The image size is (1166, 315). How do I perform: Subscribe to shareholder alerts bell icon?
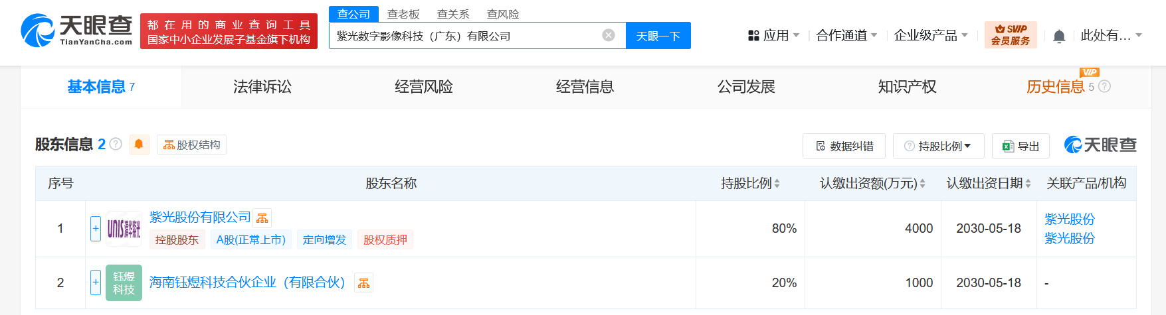pos(139,144)
